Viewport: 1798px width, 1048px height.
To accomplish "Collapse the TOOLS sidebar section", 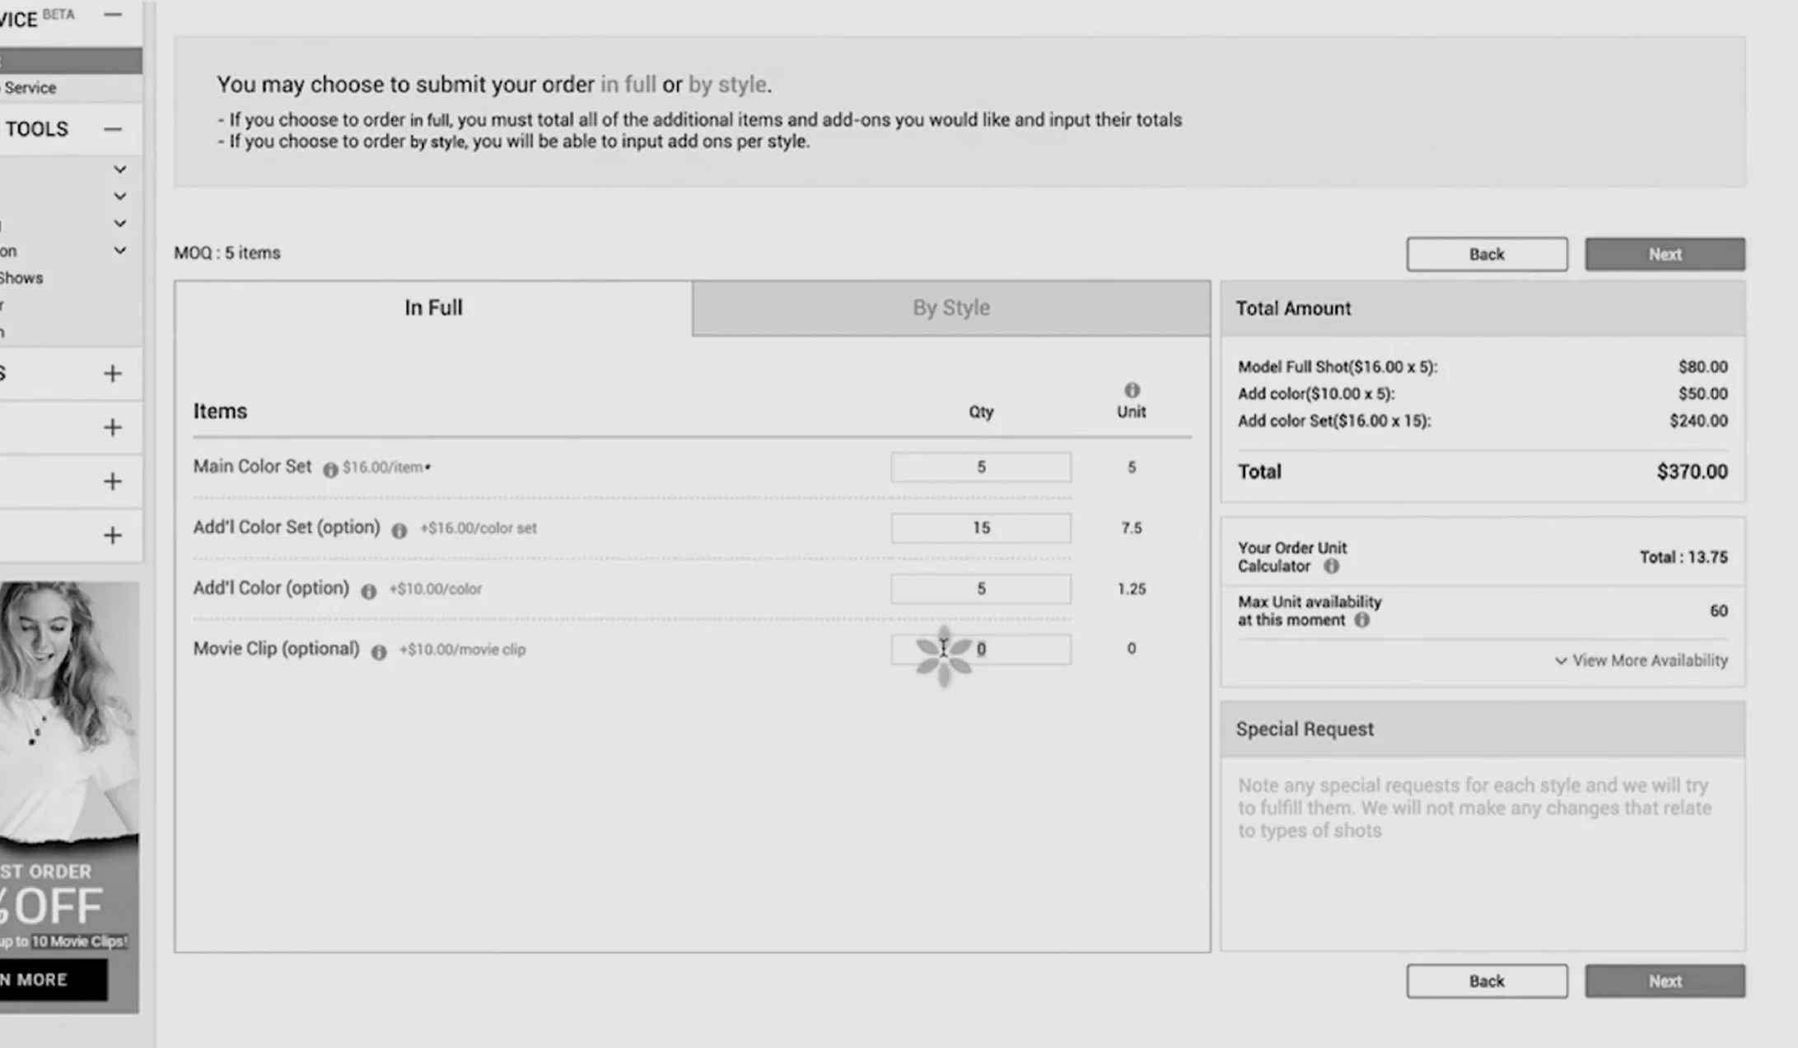I will point(113,129).
